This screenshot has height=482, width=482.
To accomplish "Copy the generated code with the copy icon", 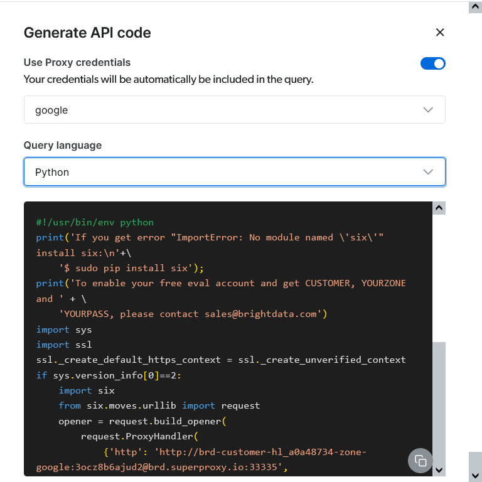I will 420,461.
